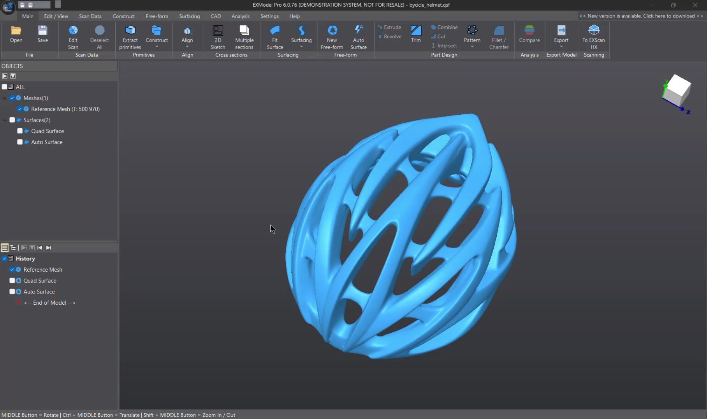Open the Surfacing dropdown arrow
707x419 pixels.
coord(301,47)
